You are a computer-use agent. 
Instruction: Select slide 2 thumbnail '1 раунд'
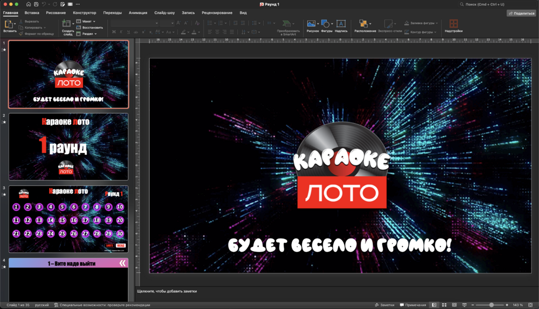tap(68, 147)
